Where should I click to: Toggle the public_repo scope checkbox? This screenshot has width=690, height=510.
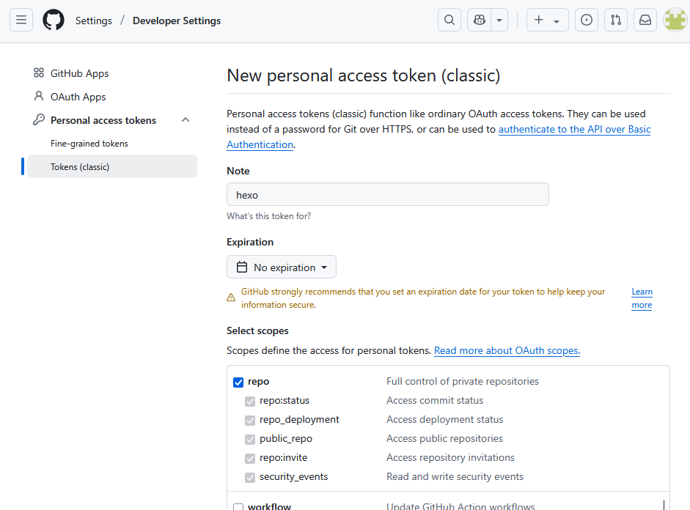[x=250, y=439]
